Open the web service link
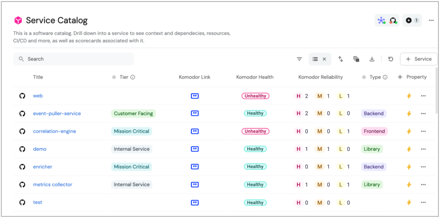Image resolution: width=440 pixels, height=218 pixels. point(38,96)
